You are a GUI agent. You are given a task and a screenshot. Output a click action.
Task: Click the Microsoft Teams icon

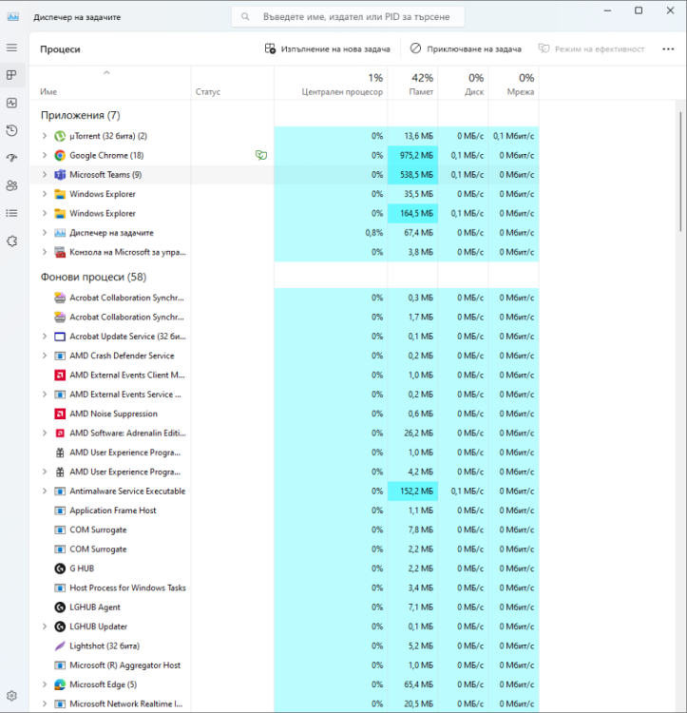(60, 175)
